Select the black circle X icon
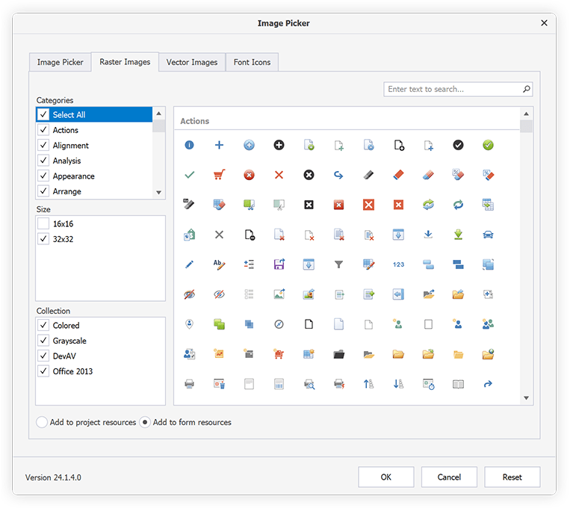 (x=309, y=175)
